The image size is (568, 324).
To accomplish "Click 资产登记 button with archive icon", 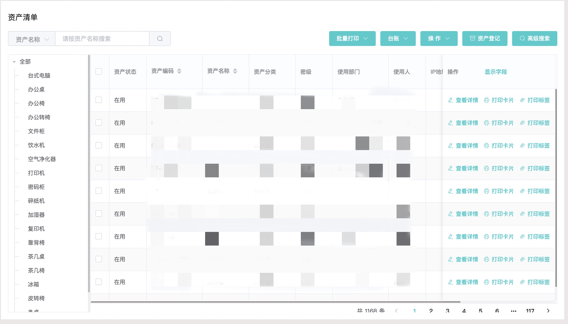I will 485,39.
